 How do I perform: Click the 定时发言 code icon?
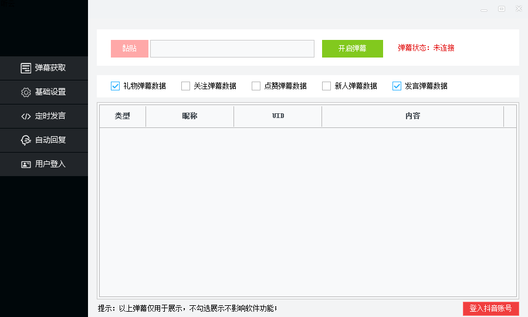tap(26, 116)
